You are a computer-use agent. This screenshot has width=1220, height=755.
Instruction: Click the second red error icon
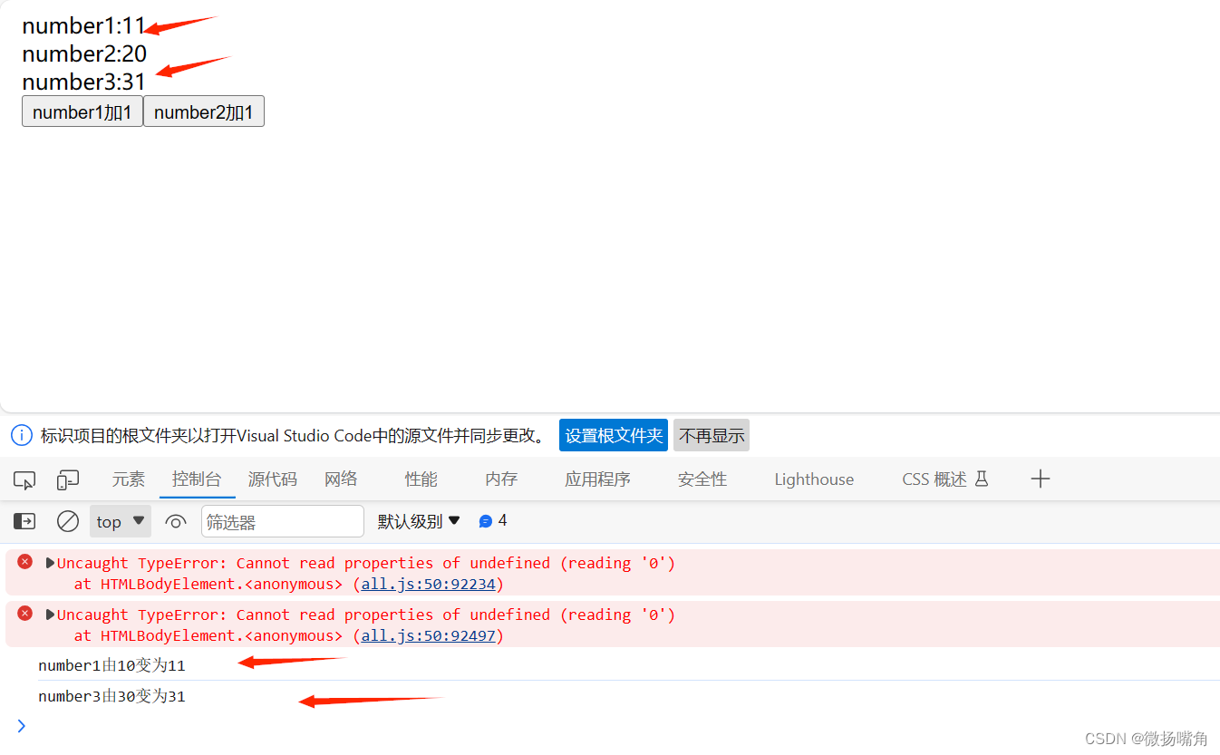(25, 614)
